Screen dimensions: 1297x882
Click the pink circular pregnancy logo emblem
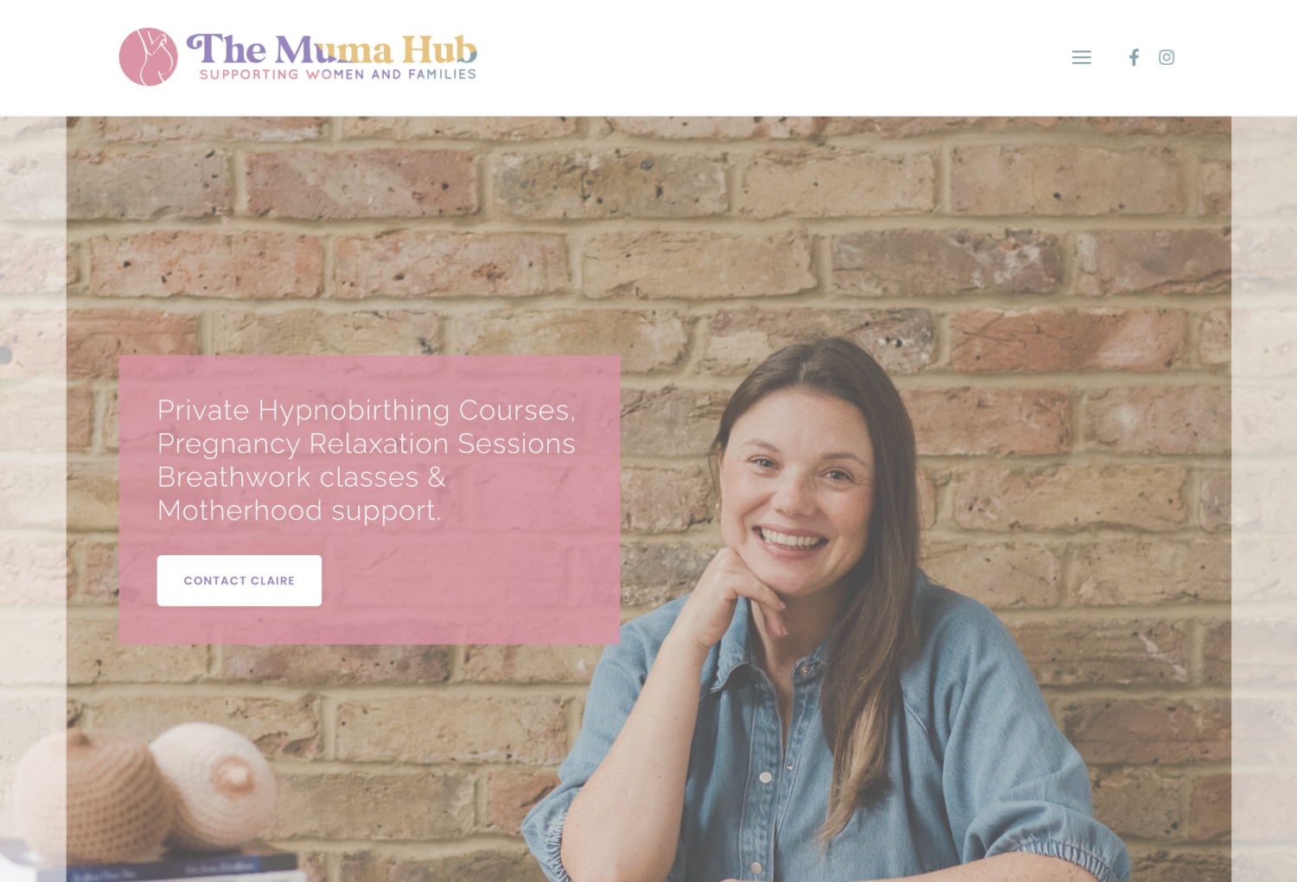(148, 57)
